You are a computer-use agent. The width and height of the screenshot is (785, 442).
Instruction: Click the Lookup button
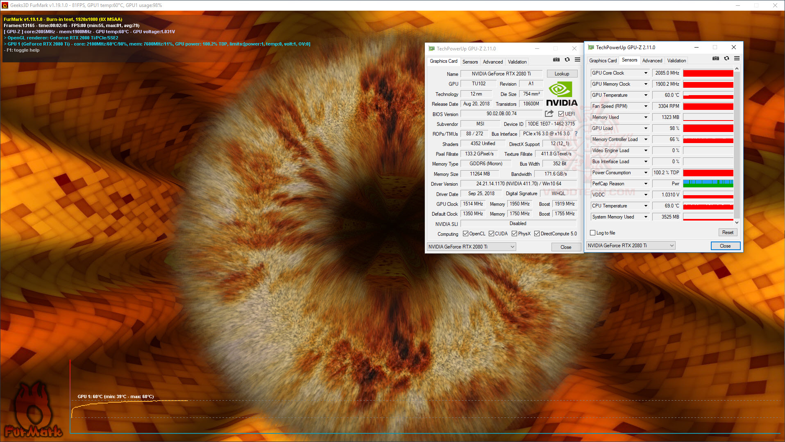562,73
